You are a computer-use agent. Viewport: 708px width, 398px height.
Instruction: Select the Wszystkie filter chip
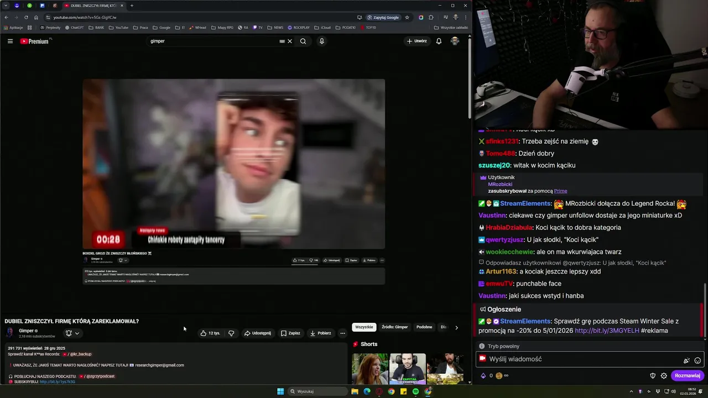point(364,327)
